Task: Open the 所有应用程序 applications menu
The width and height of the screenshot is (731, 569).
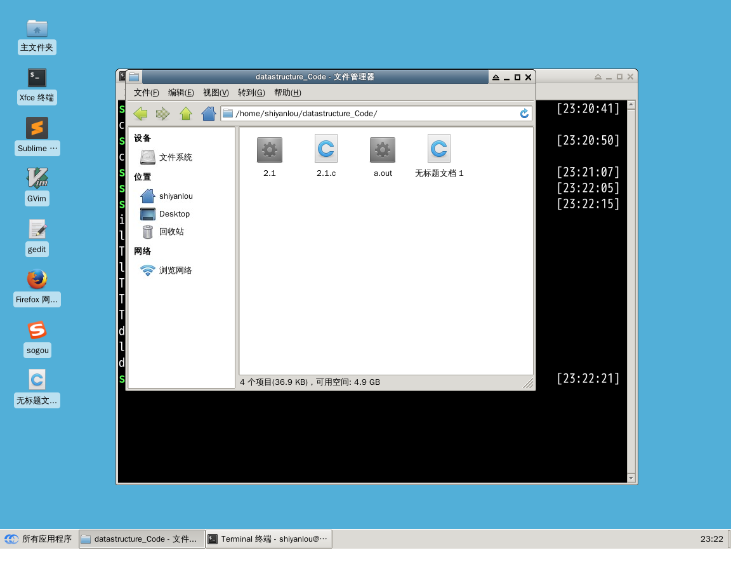Action: [39, 539]
